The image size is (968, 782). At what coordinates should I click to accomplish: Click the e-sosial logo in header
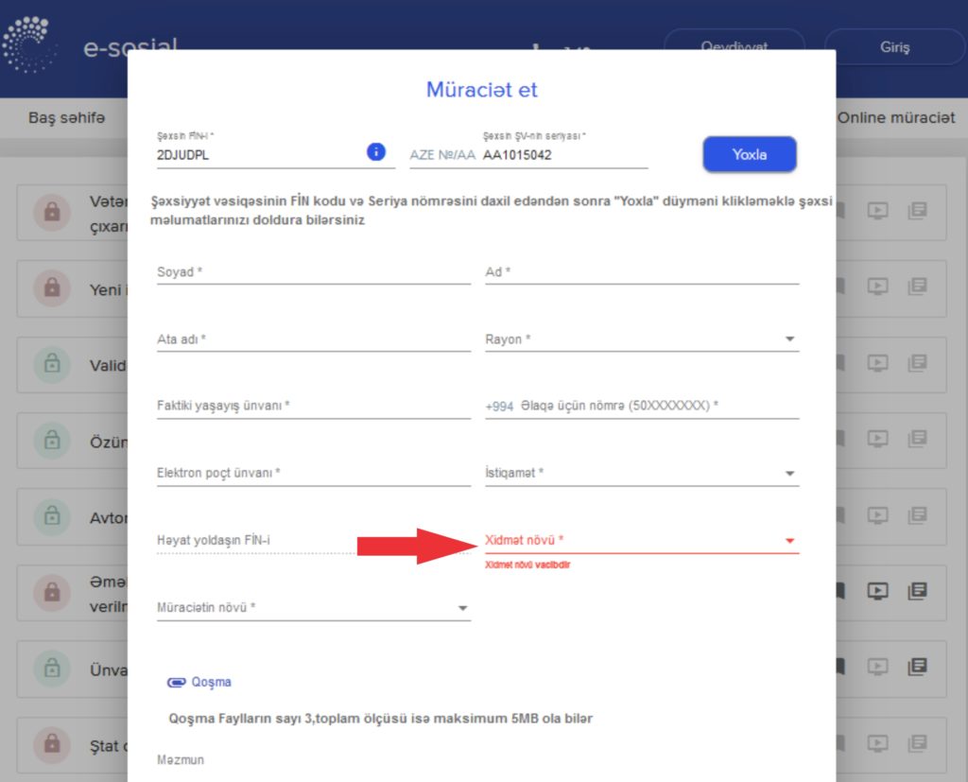point(28,43)
